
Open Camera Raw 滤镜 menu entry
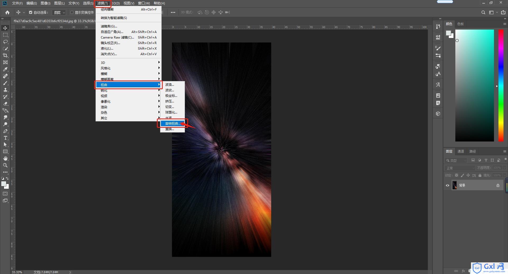[128, 37]
